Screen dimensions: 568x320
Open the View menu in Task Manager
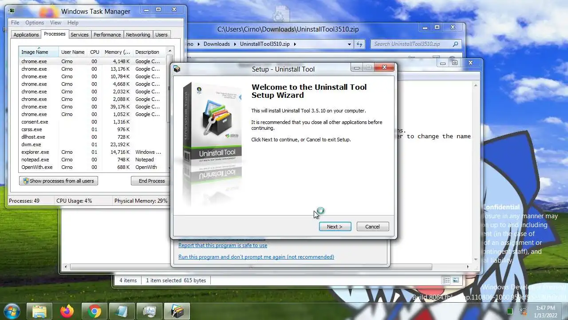click(55, 23)
